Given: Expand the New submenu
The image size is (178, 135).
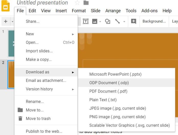Looking at the screenshot, I should click(x=46, y=34).
